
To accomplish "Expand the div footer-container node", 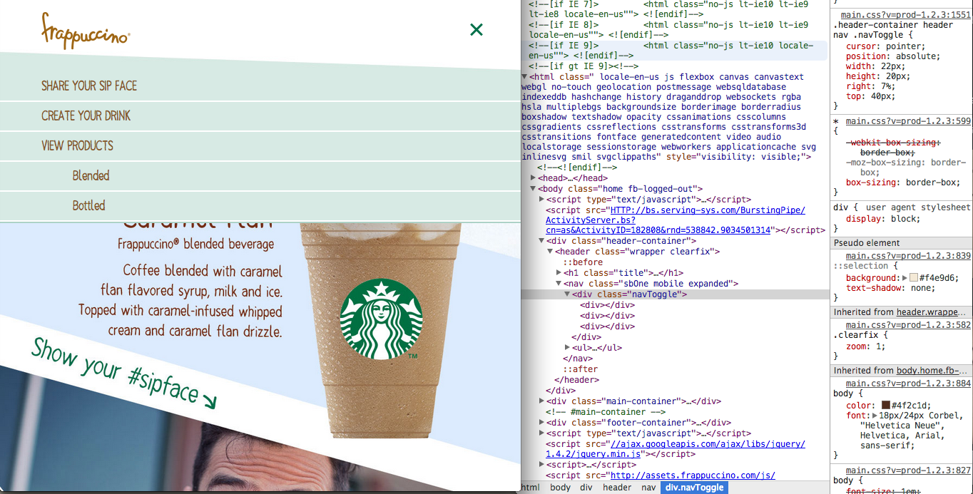I will pos(542,423).
